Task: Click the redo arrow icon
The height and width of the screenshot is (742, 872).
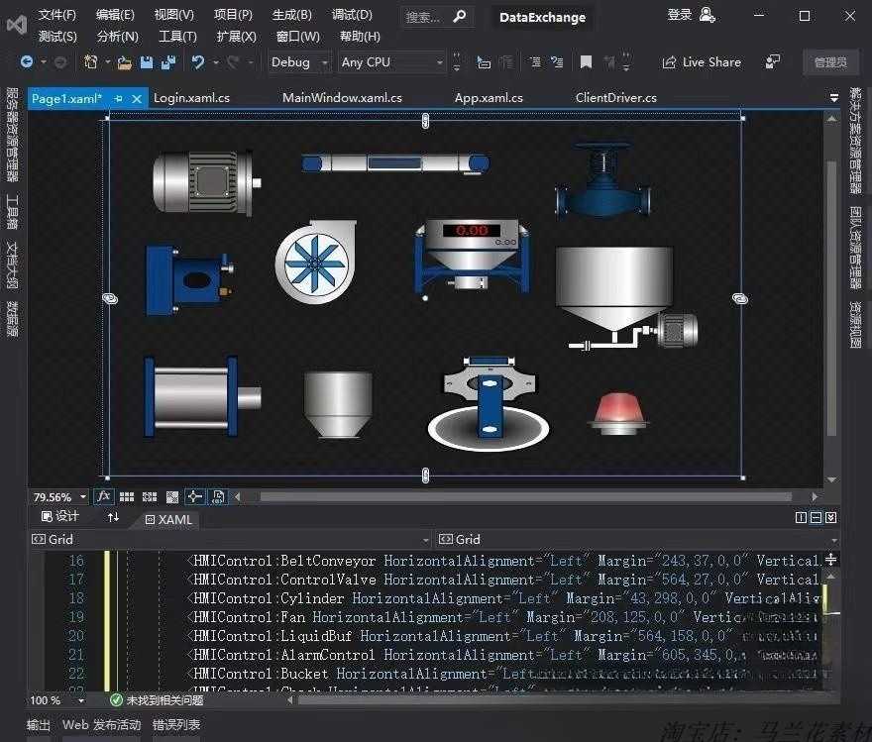Action: (234, 62)
